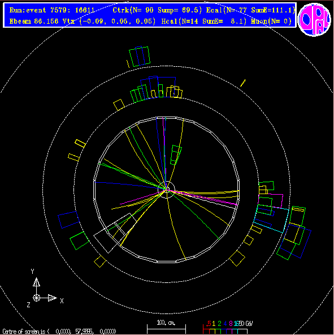Viewport: 334px width, 335px height.
Task: Select the Run:event 7579 header text
Action: 52,10
